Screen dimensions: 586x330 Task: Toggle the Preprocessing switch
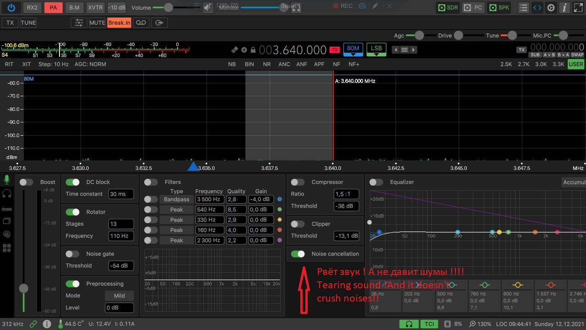click(72, 284)
